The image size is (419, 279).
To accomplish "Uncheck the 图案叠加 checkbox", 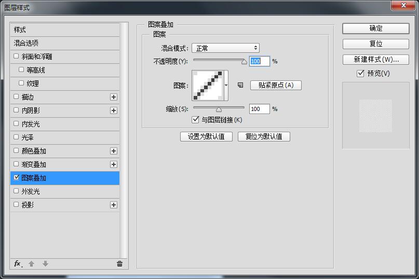I will coord(16,177).
